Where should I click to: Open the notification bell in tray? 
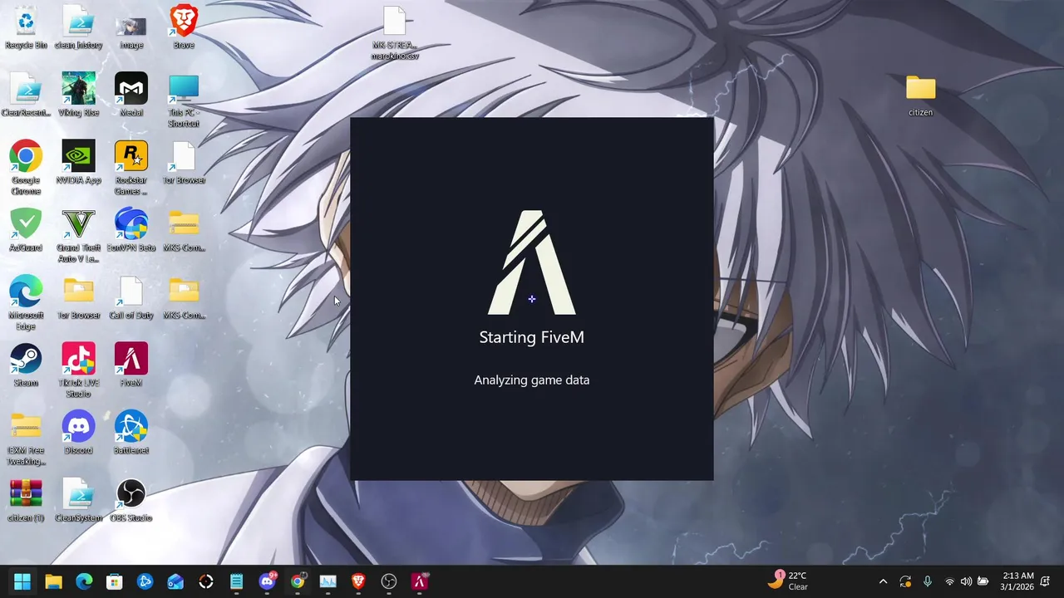[x=1046, y=581]
